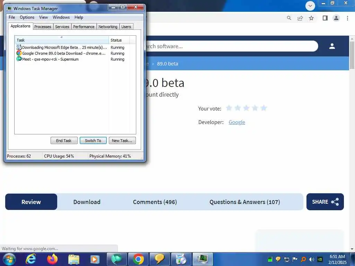Open the Questions & Answers (107) tab
Screen dimensions: 355x266
tap(245, 202)
